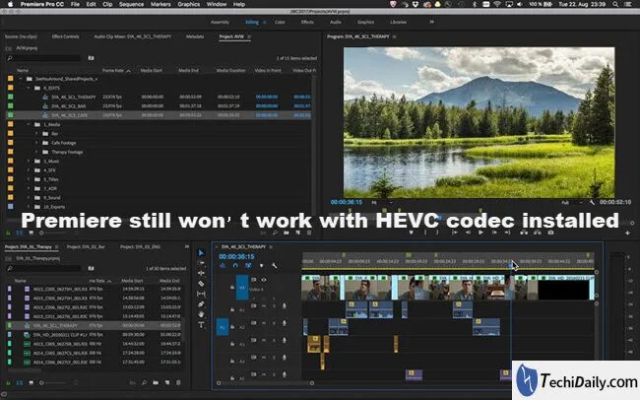Open macOS Spotlight search icon
The height and width of the screenshot is (400, 640).
(615, 4)
